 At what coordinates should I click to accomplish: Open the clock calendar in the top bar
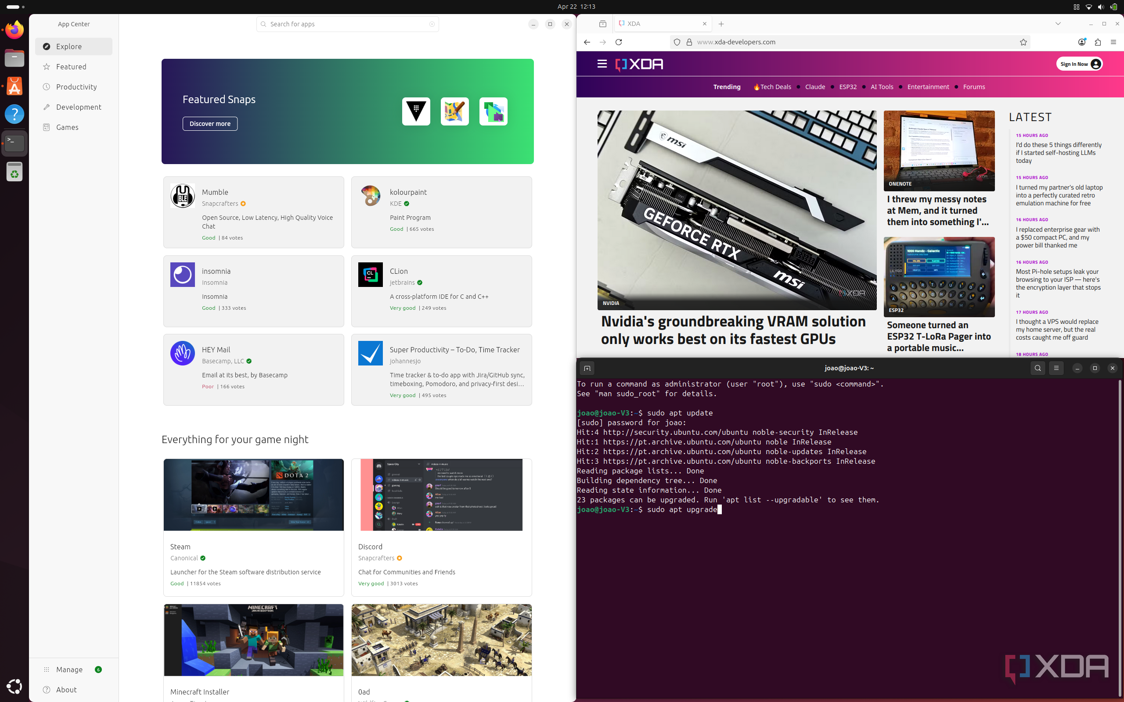pos(576,7)
